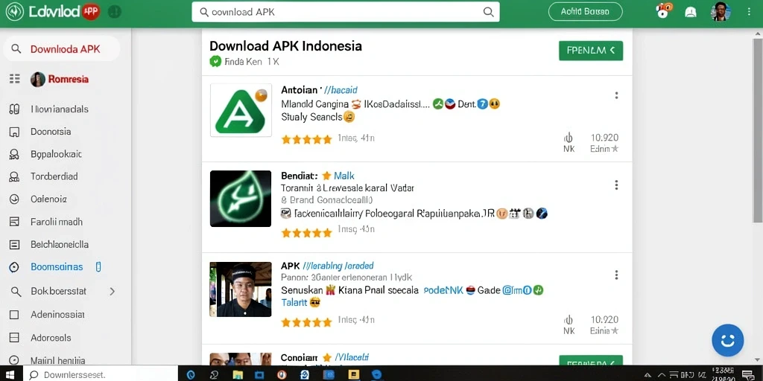Click the sunglasses emoji after 'Talarit'
The height and width of the screenshot is (381, 763).
pyautogui.click(x=315, y=302)
